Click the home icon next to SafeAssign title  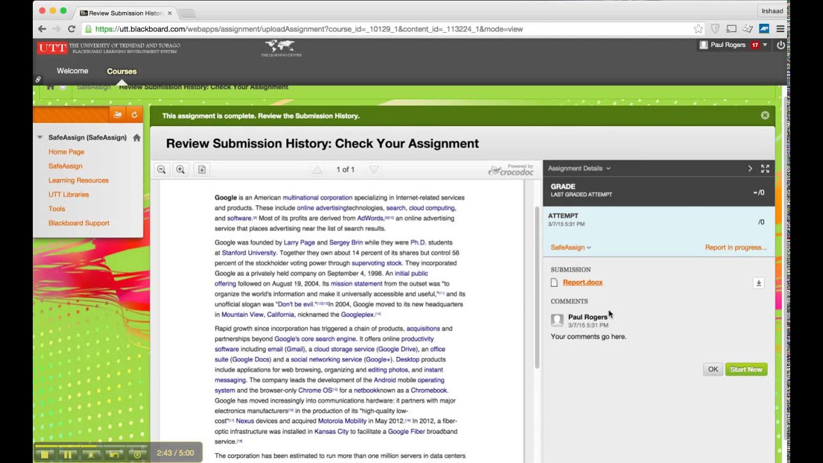pos(136,138)
